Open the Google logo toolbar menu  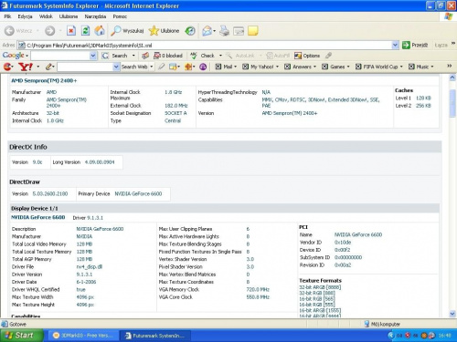16,56
